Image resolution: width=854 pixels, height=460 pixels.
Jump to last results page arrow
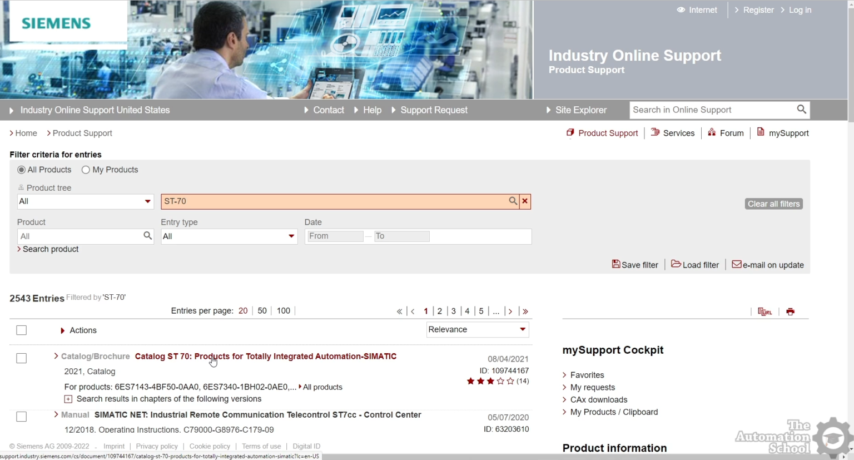tap(525, 311)
